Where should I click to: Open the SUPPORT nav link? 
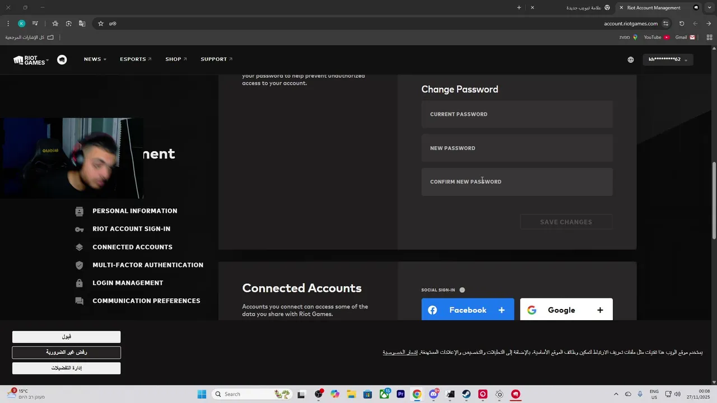point(216,59)
